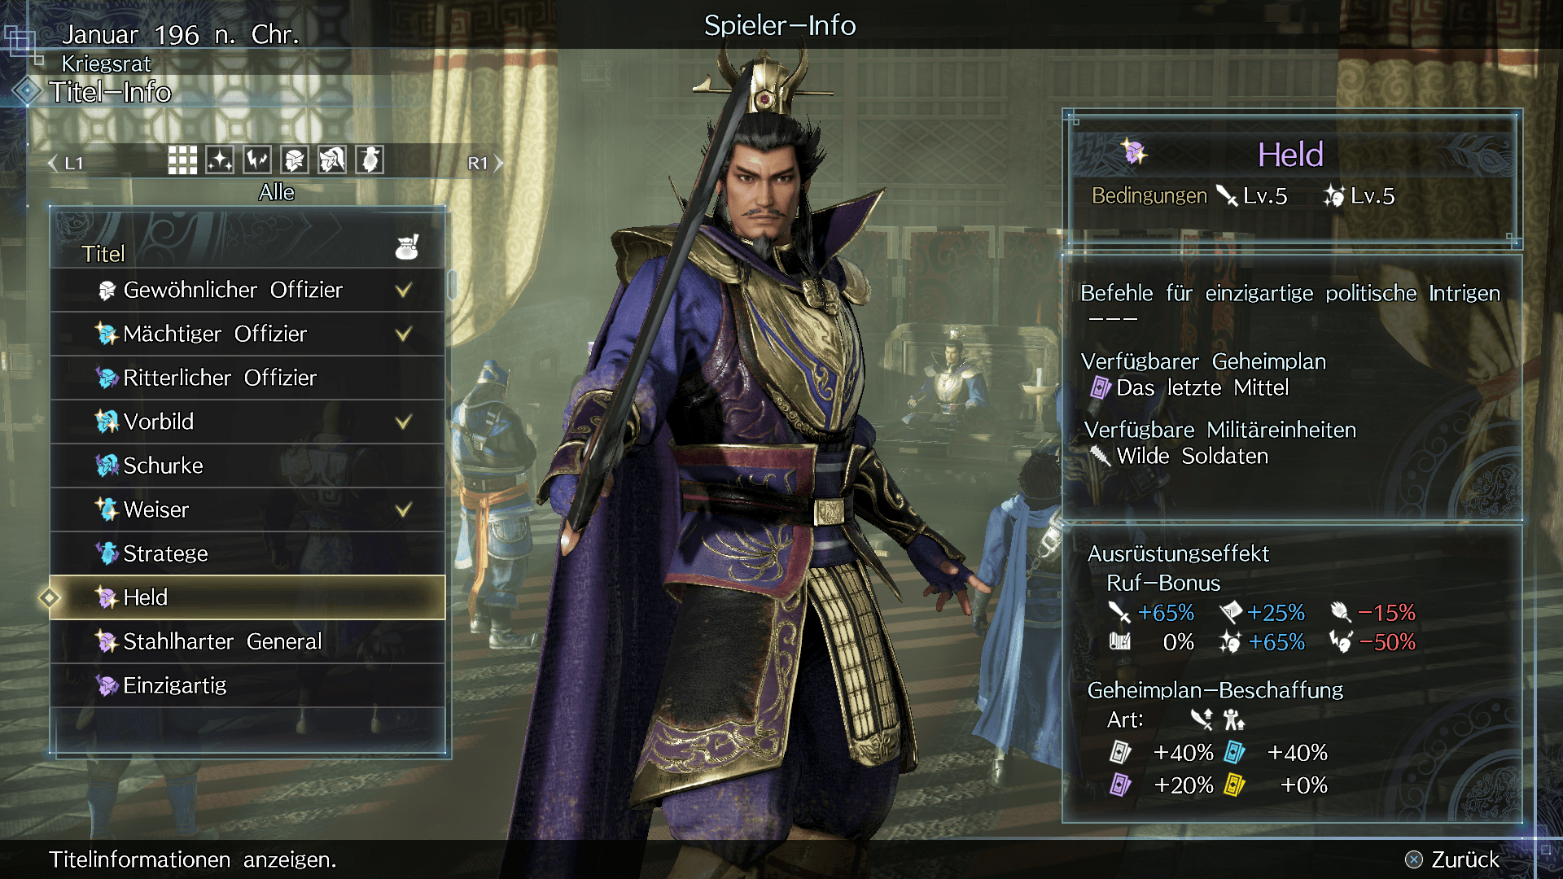Select the lightning bolt category filter icon
The width and height of the screenshot is (1563, 879).
tap(257, 160)
